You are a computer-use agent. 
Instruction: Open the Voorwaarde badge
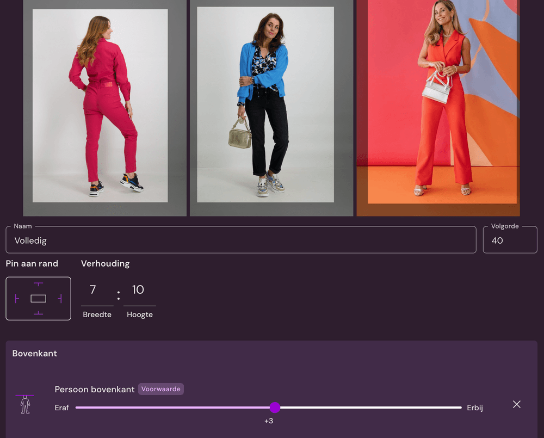coord(160,389)
